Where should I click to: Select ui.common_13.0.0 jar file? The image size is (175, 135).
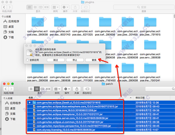pos(101,122)
